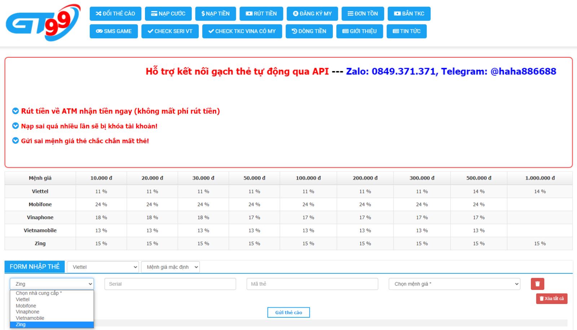Click Zing 15 % under 1.000.000 đ
Screen dimensions: 577x330
tap(540, 243)
